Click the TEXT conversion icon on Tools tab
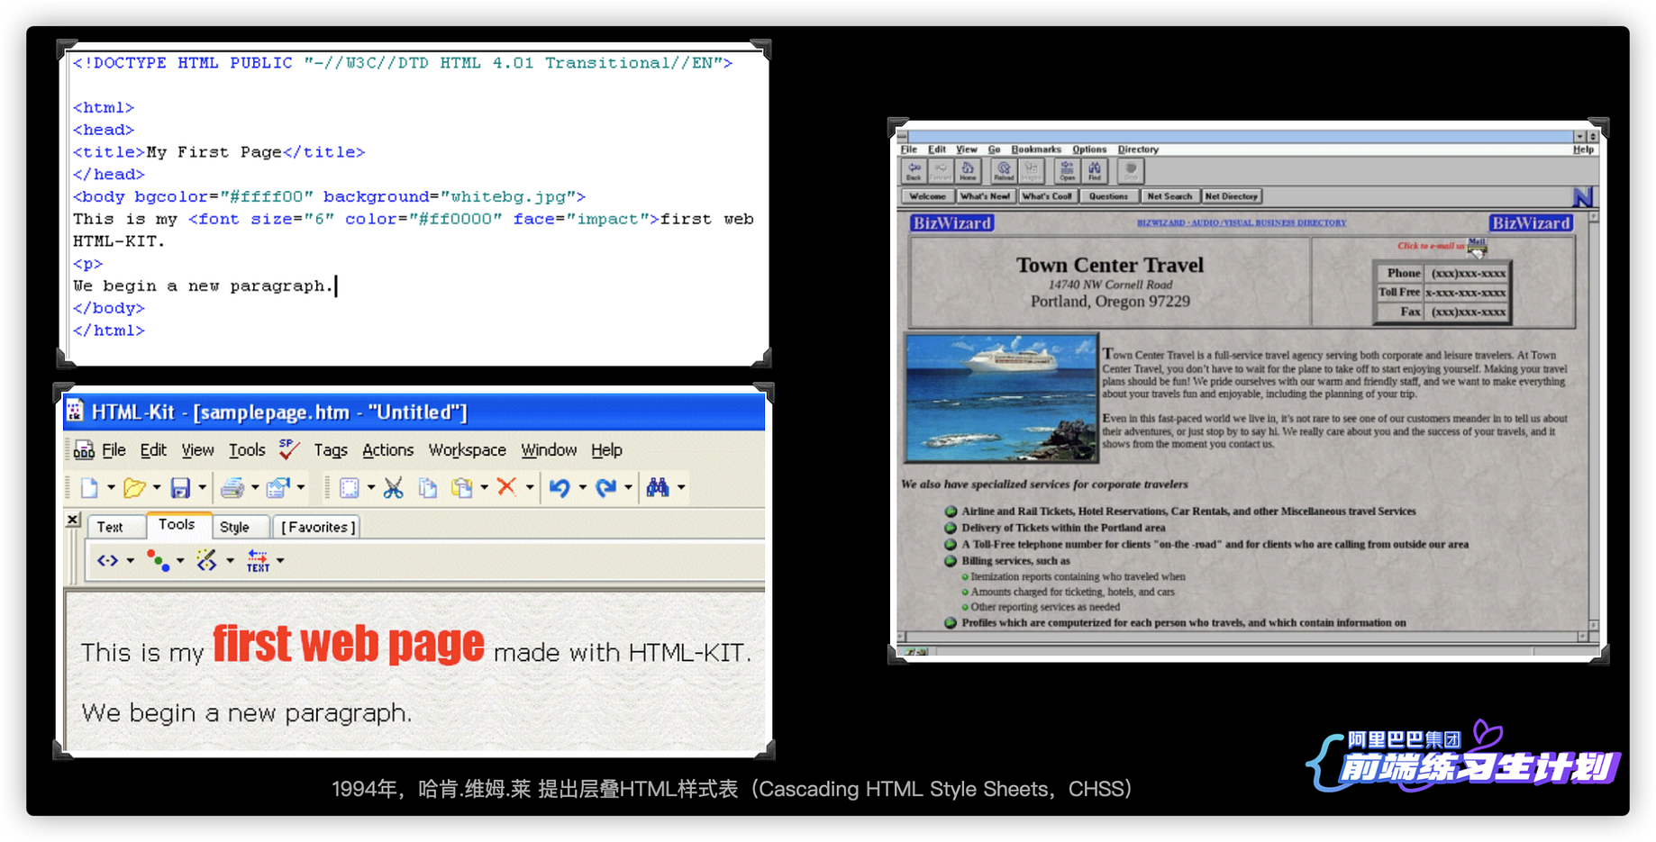 [x=258, y=561]
